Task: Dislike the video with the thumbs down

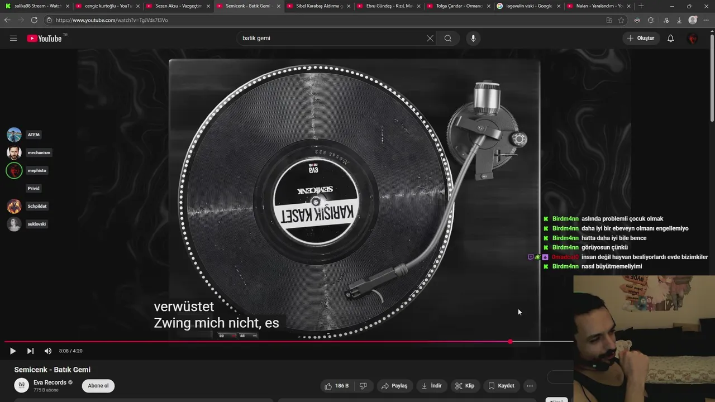Action: [363, 386]
